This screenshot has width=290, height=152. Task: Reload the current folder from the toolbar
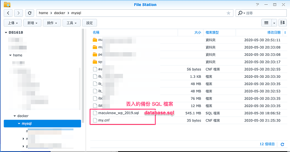point(29,13)
